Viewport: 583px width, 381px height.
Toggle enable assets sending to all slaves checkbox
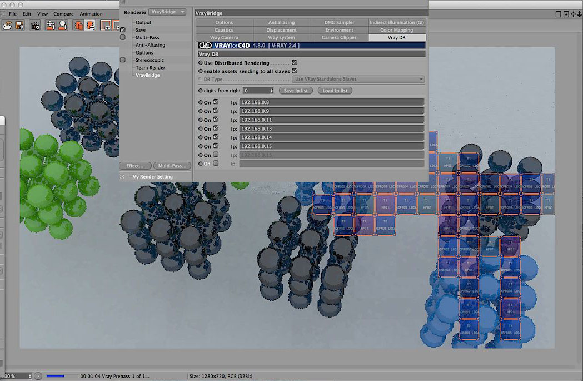coord(295,71)
